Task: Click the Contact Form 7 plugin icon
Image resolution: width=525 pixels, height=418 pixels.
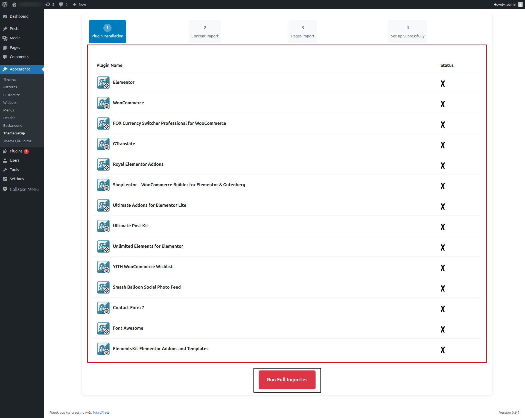Action: (103, 308)
